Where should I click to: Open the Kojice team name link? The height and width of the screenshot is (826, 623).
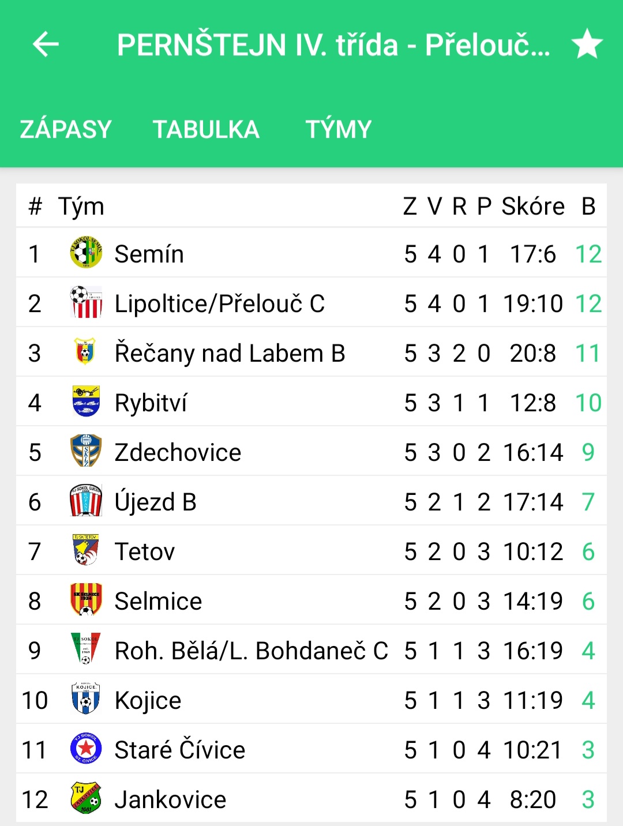pyautogui.click(x=148, y=700)
